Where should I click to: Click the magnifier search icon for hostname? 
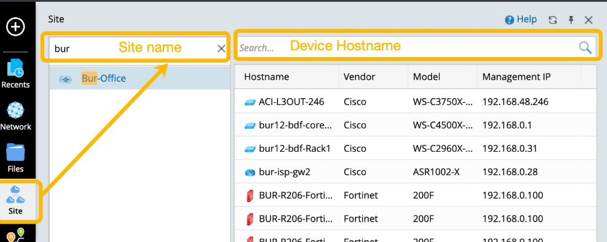(585, 47)
